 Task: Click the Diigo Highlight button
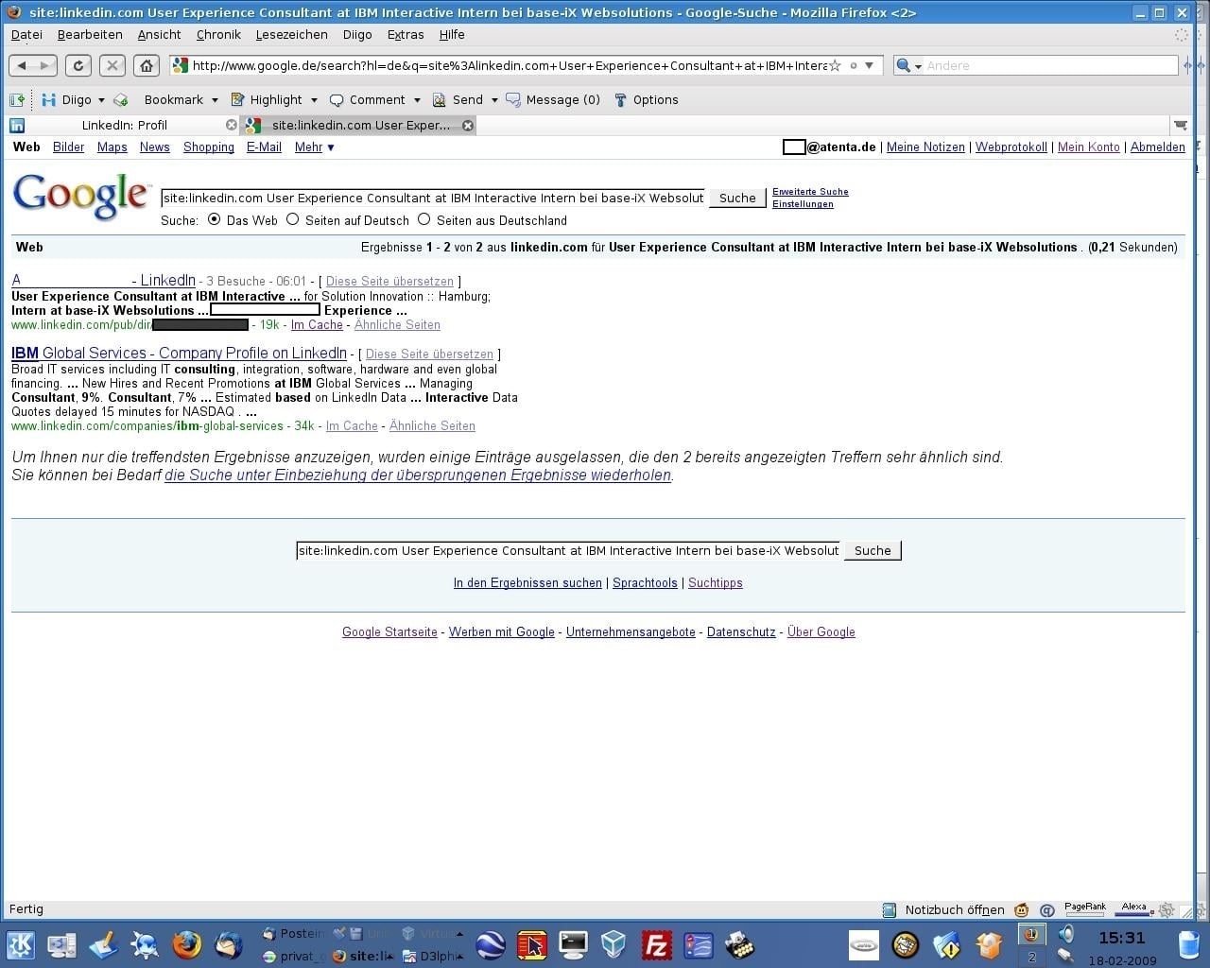pyautogui.click(x=267, y=99)
